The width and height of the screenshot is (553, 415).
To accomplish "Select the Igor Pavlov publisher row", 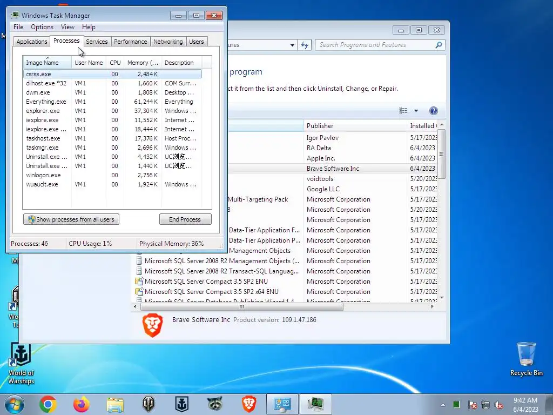I will [x=332, y=138].
